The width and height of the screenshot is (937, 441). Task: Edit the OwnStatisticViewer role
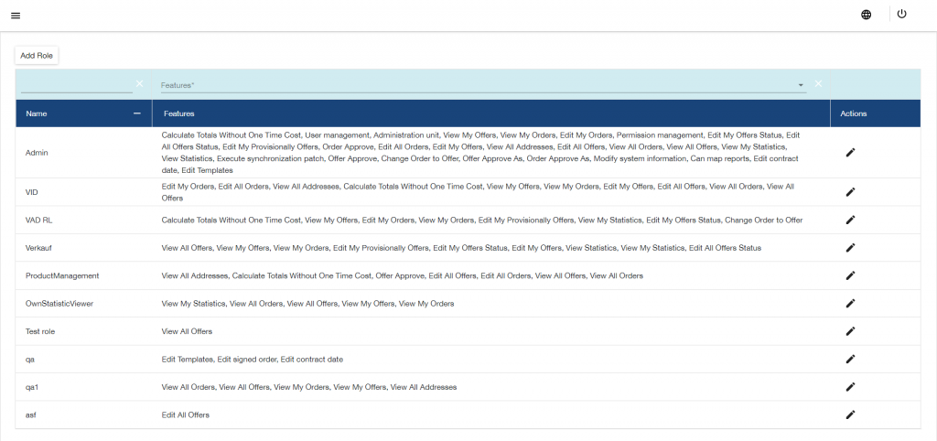pos(850,304)
